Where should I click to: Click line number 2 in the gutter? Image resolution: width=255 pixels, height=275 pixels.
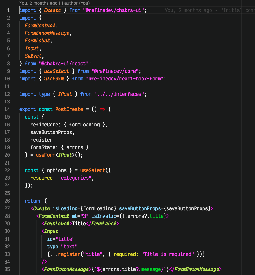pyautogui.click(x=8, y=18)
